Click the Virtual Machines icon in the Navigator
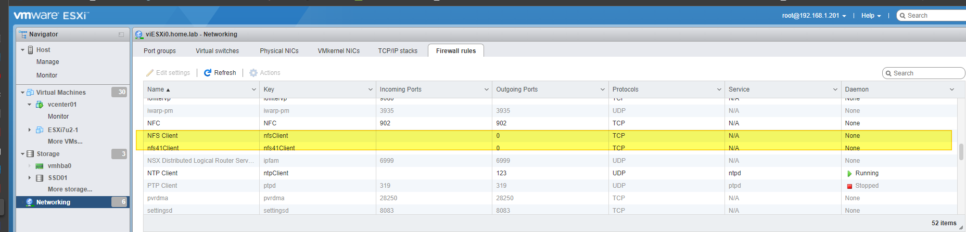This screenshot has height=232, width=966. 31,93
